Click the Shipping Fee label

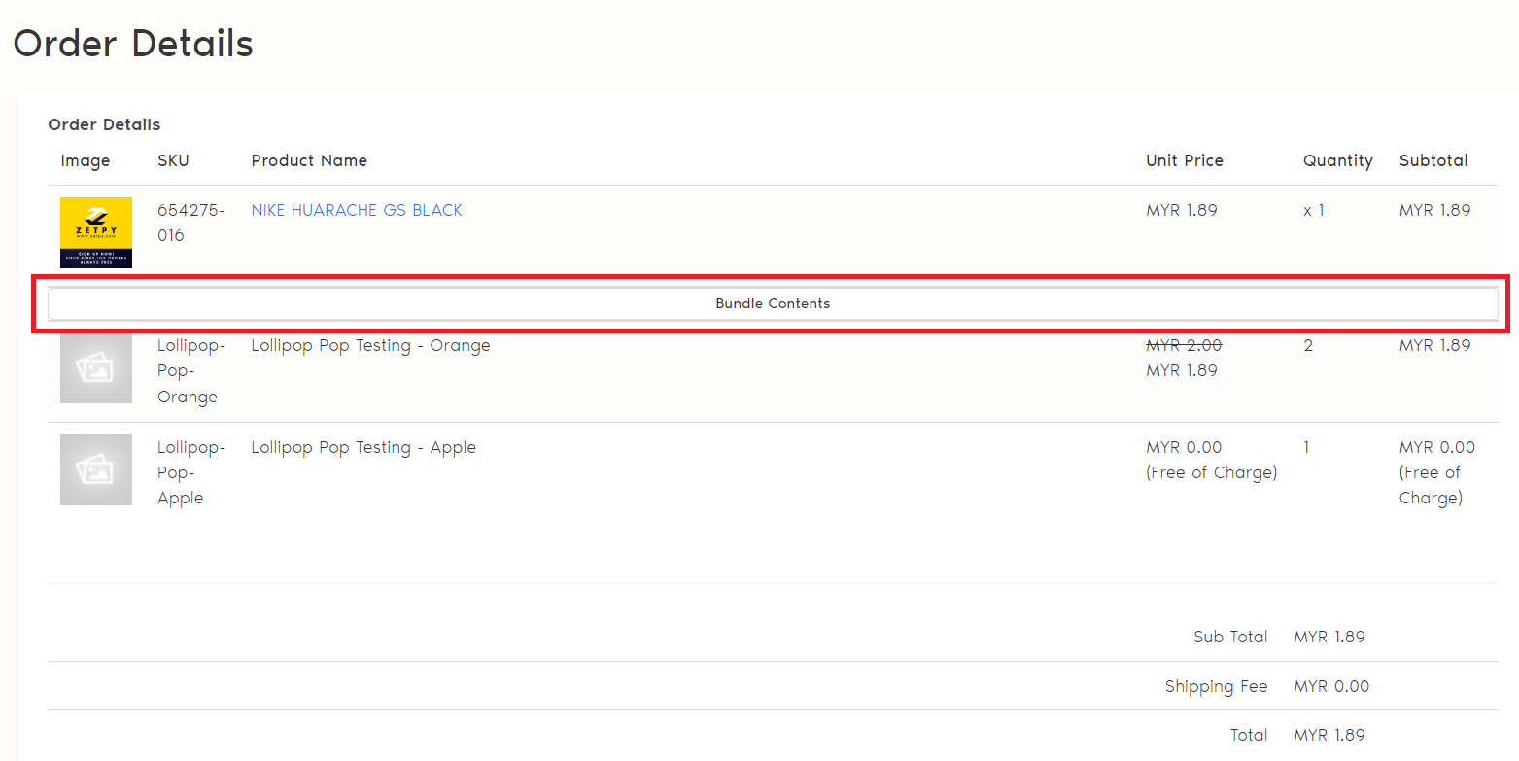pos(1216,686)
